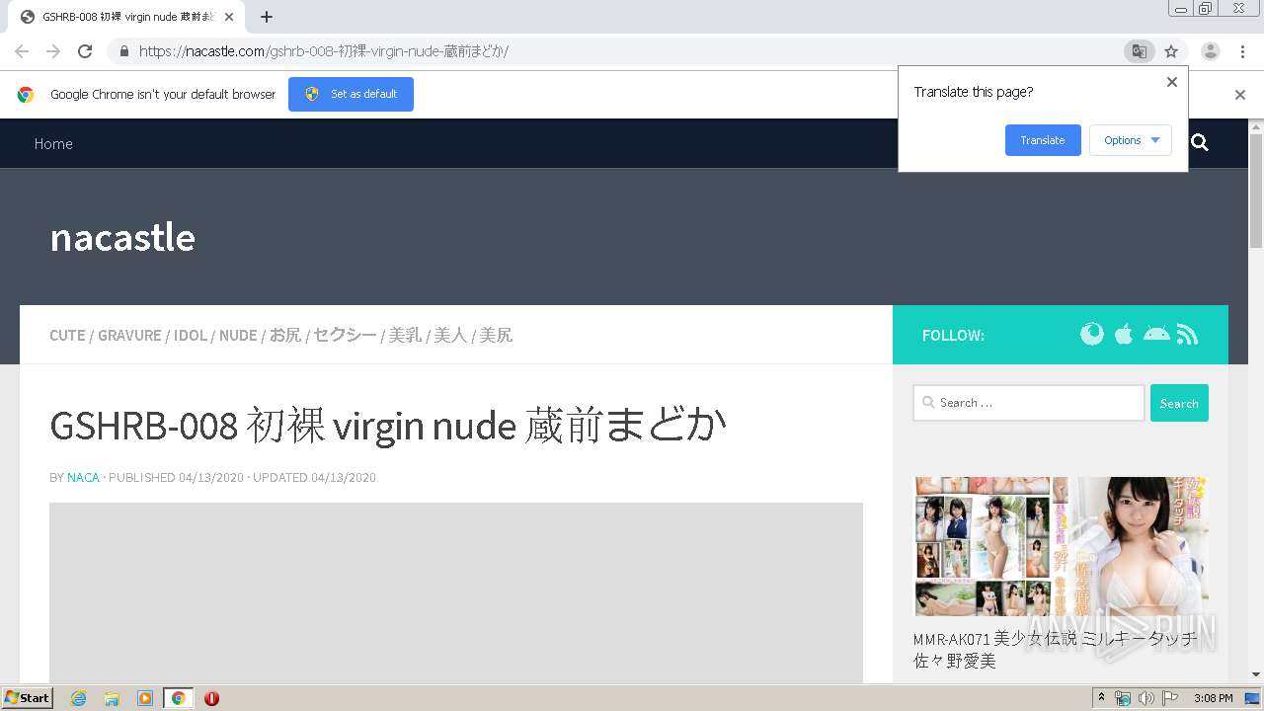Open the Home menu item

[53, 143]
